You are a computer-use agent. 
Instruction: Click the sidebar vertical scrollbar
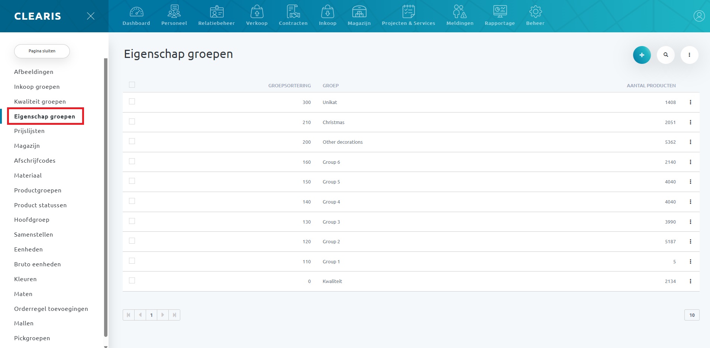106,197
